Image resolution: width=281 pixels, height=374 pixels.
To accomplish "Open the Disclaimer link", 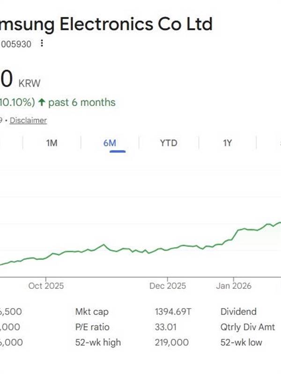I will [29, 120].
